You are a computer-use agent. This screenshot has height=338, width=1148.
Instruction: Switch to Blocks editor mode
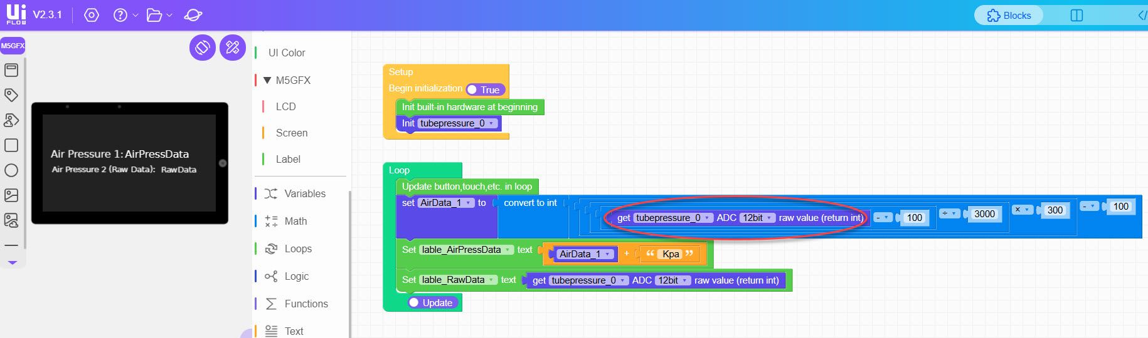(1009, 15)
